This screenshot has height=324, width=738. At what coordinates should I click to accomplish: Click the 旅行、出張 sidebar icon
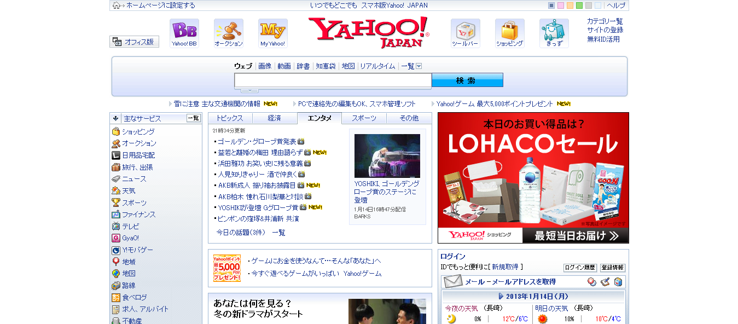pos(116,167)
